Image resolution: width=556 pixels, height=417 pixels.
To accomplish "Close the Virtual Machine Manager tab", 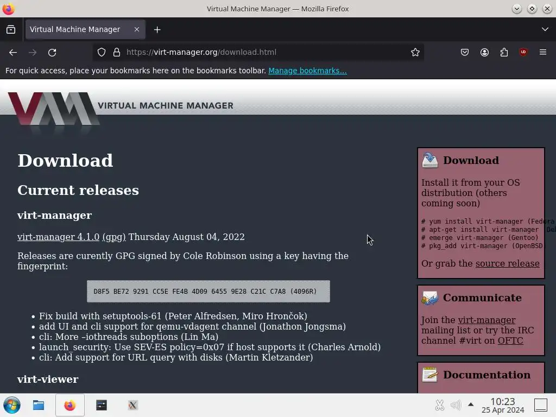I will [x=136, y=29].
